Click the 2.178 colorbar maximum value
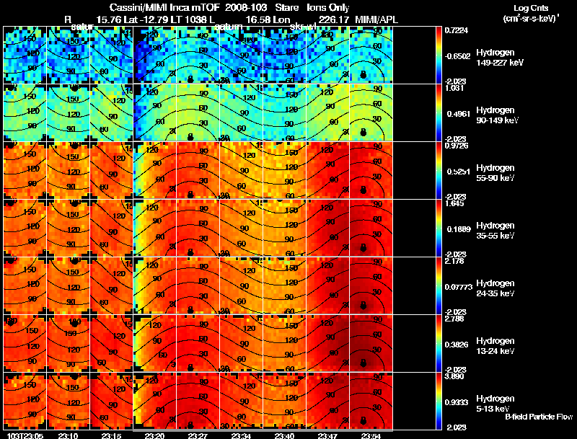Screen dimensions: 577x439 tap(454, 261)
